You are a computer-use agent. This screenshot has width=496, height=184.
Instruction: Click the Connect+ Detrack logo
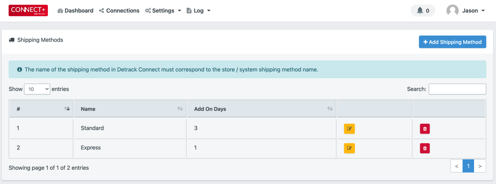click(28, 11)
